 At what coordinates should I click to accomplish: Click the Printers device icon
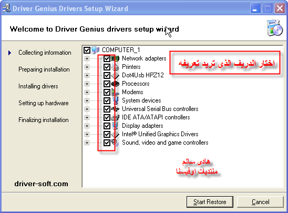(115, 67)
